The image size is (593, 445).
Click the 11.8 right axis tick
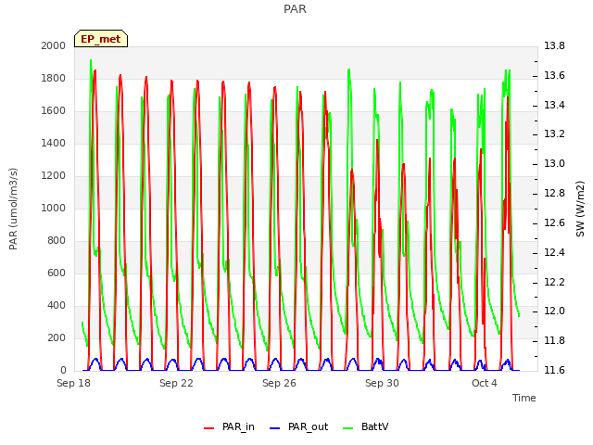pyautogui.click(x=554, y=341)
